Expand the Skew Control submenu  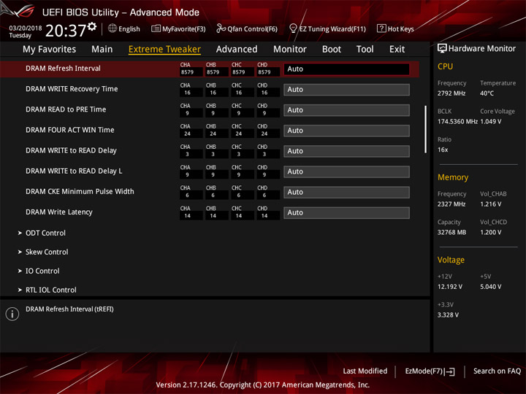47,252
